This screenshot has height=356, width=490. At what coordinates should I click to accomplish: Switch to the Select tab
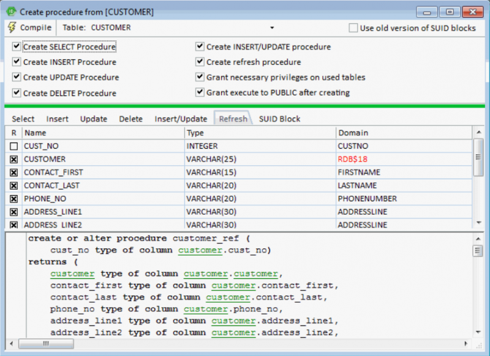tap(23, 119)
